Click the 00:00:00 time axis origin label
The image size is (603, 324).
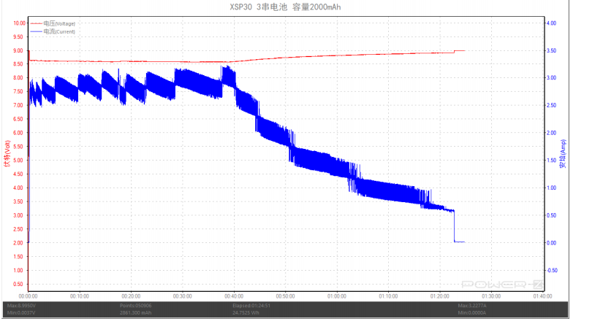[x=28, y=296]
